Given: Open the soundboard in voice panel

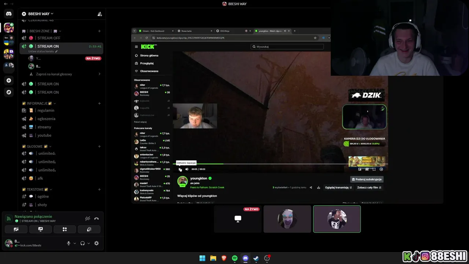Looking at the screenshot, I should (89, 229).
